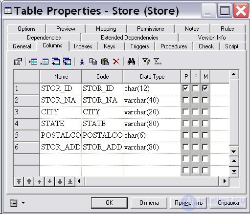Open the Extended Dependencies tab
Screen dimensions: 250x214
130,38
